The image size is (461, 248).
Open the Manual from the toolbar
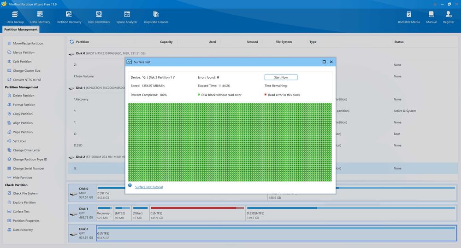(431, 17)
